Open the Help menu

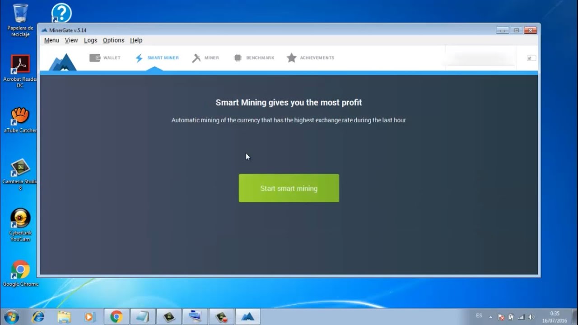(x=136, y=40)
